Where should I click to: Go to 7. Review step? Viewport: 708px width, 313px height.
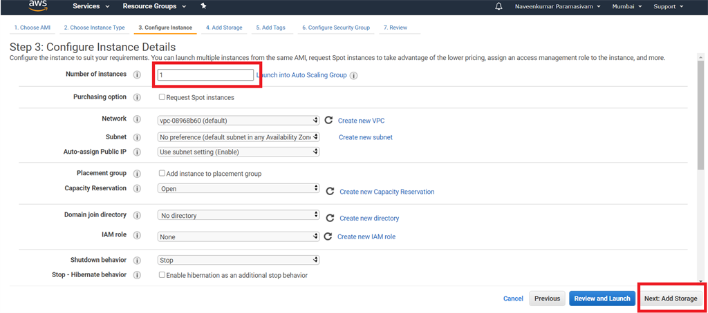pos(395,28)
